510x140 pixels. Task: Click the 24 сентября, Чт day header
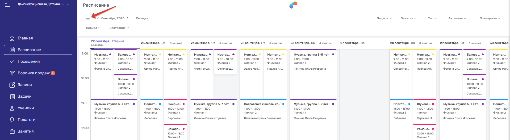(x=203, y=43)
